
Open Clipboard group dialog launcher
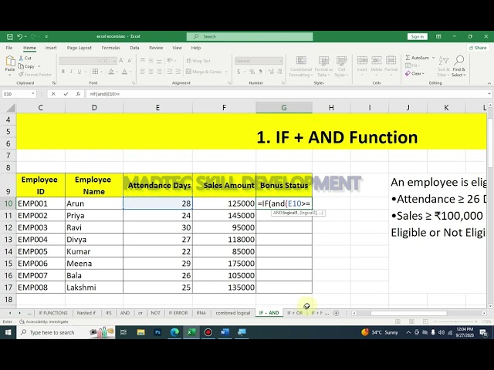(54, 82)
